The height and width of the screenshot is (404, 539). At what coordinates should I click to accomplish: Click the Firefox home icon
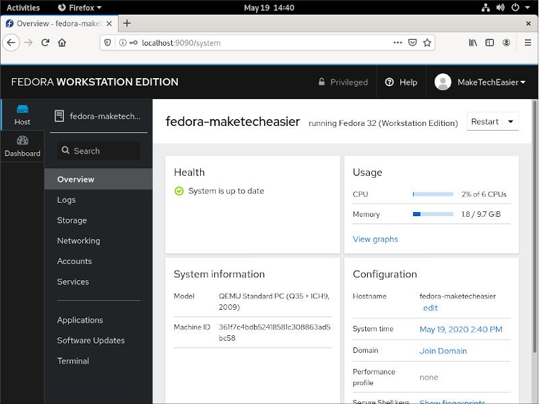[x=62, y=42]
